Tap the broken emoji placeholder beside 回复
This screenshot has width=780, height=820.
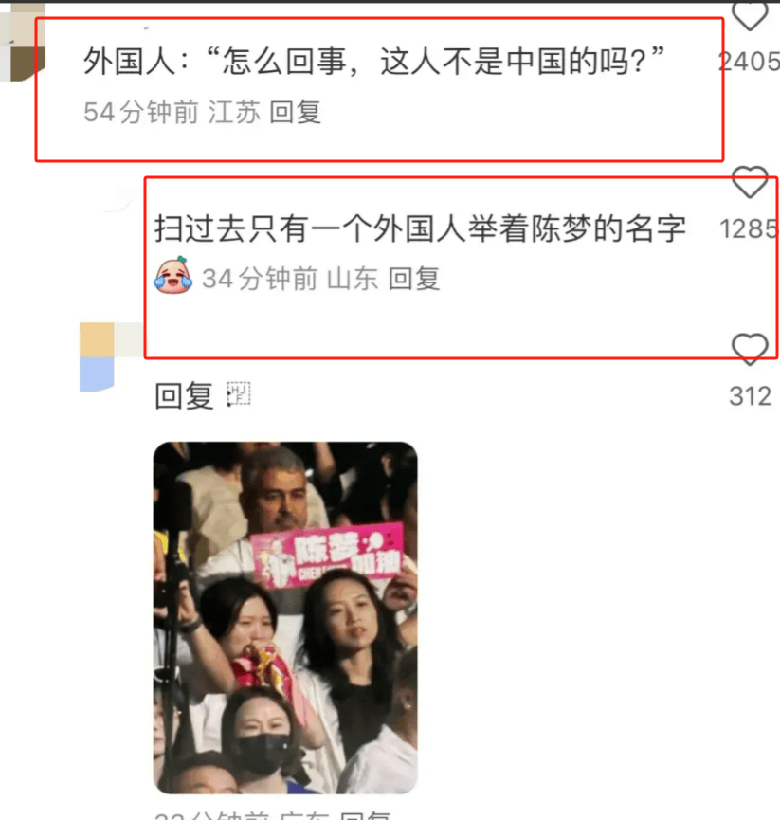[239, 394]
